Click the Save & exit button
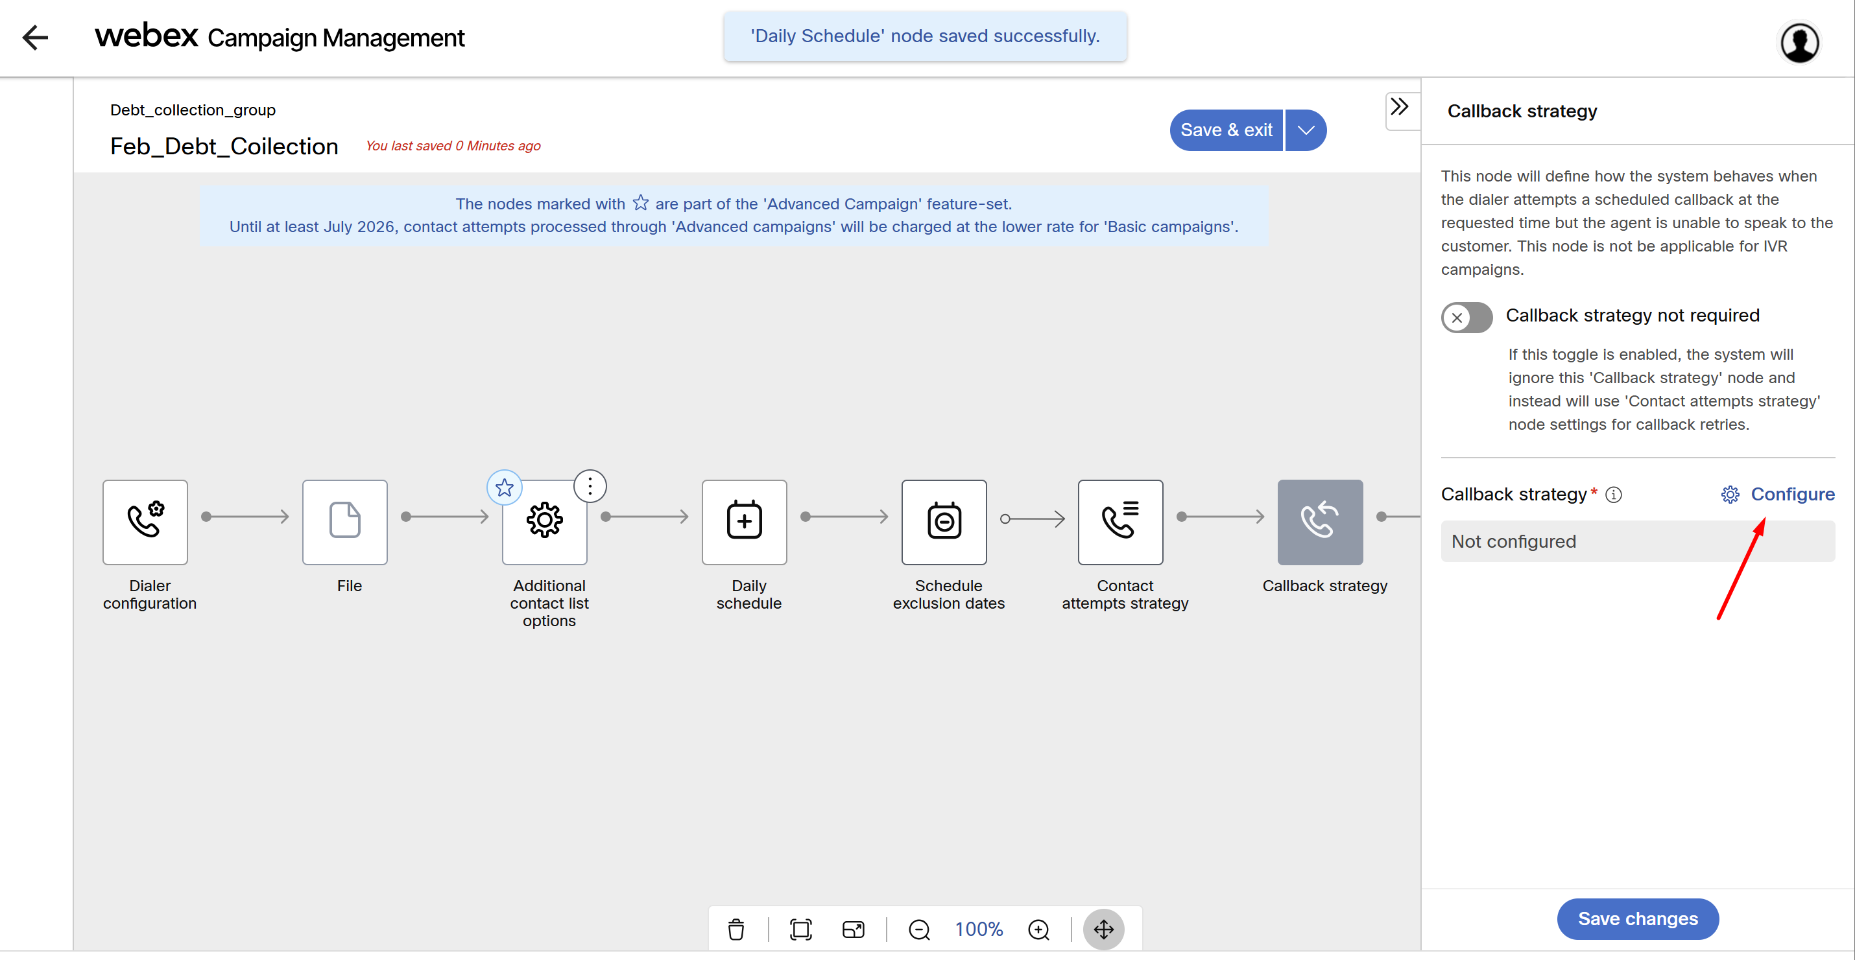The width and height of the screenshot is (1855, 960). pyautogui.click(x=1226, y=130)
